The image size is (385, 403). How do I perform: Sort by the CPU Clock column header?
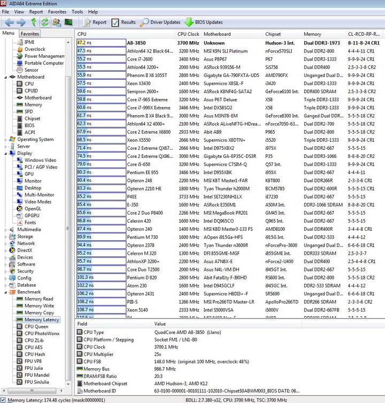188,34
